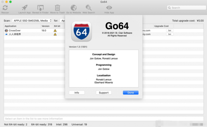
Task: Select the 人人译视界 row name
Action: [15, 34]
